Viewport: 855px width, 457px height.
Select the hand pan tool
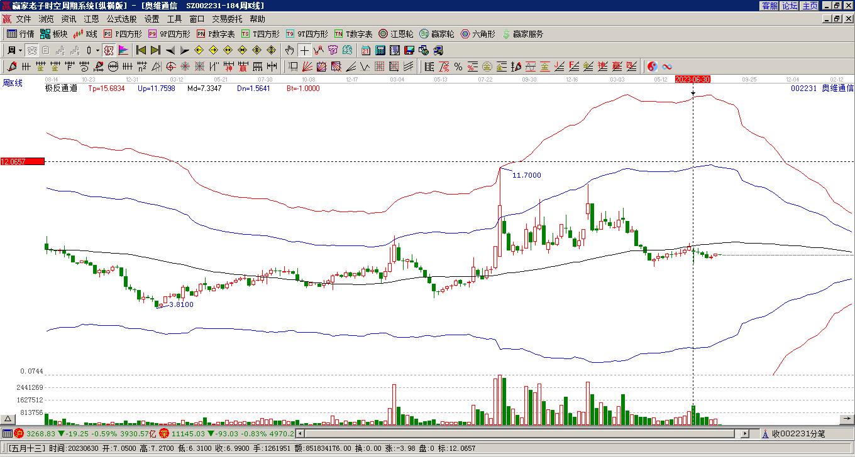coord(289,50)
